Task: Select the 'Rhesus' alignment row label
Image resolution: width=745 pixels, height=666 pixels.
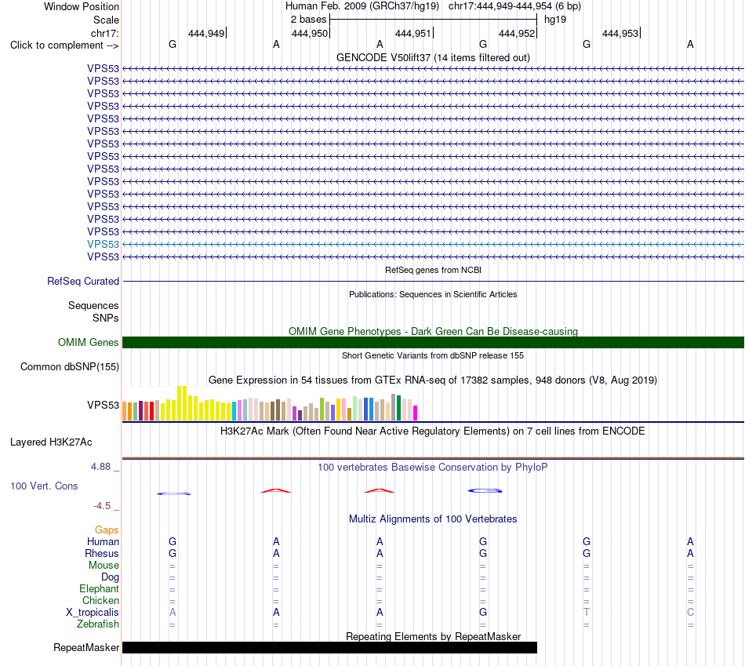Action: pyautogui.click(x=102, y=554)
